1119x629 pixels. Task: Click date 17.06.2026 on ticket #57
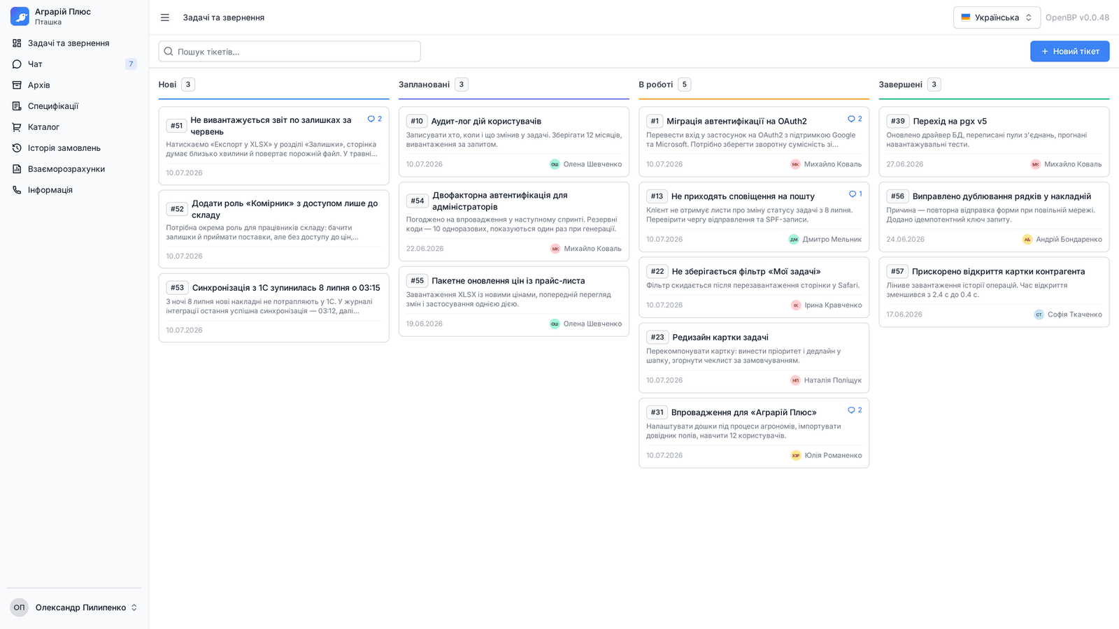[x=904, y=314]
